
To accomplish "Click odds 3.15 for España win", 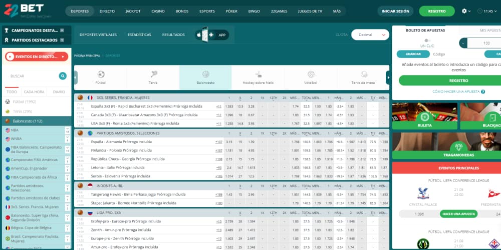I will click(x=229, y=142).
